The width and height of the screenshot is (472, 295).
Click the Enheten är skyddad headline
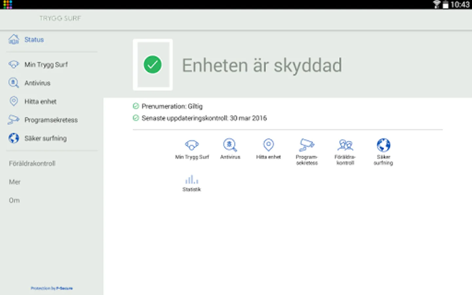pos(262,65)
